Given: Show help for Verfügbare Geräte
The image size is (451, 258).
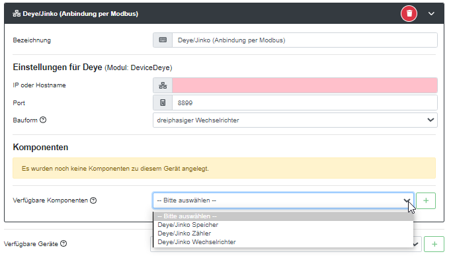Looking at the screenshot, I should click(x=63, y=243).
